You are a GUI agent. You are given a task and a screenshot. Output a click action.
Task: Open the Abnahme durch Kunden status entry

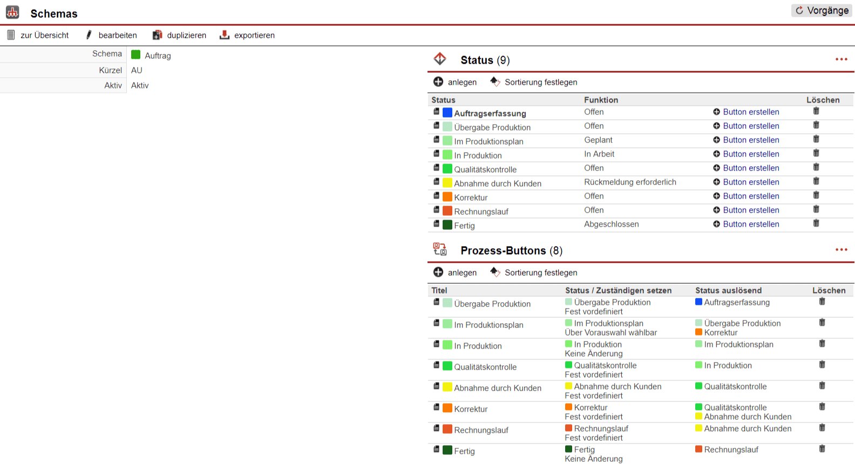point(497,183)
